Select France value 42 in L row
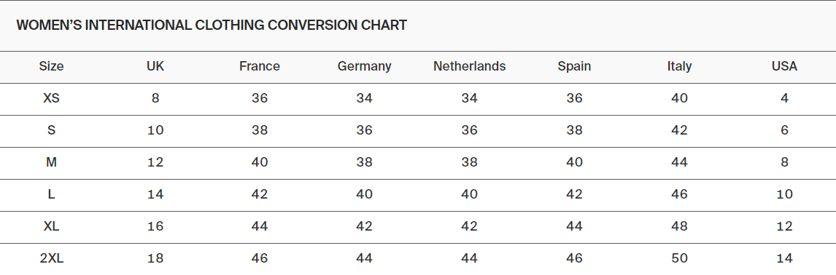The width and height of the screenshot is (836, 275). (260, 194)
